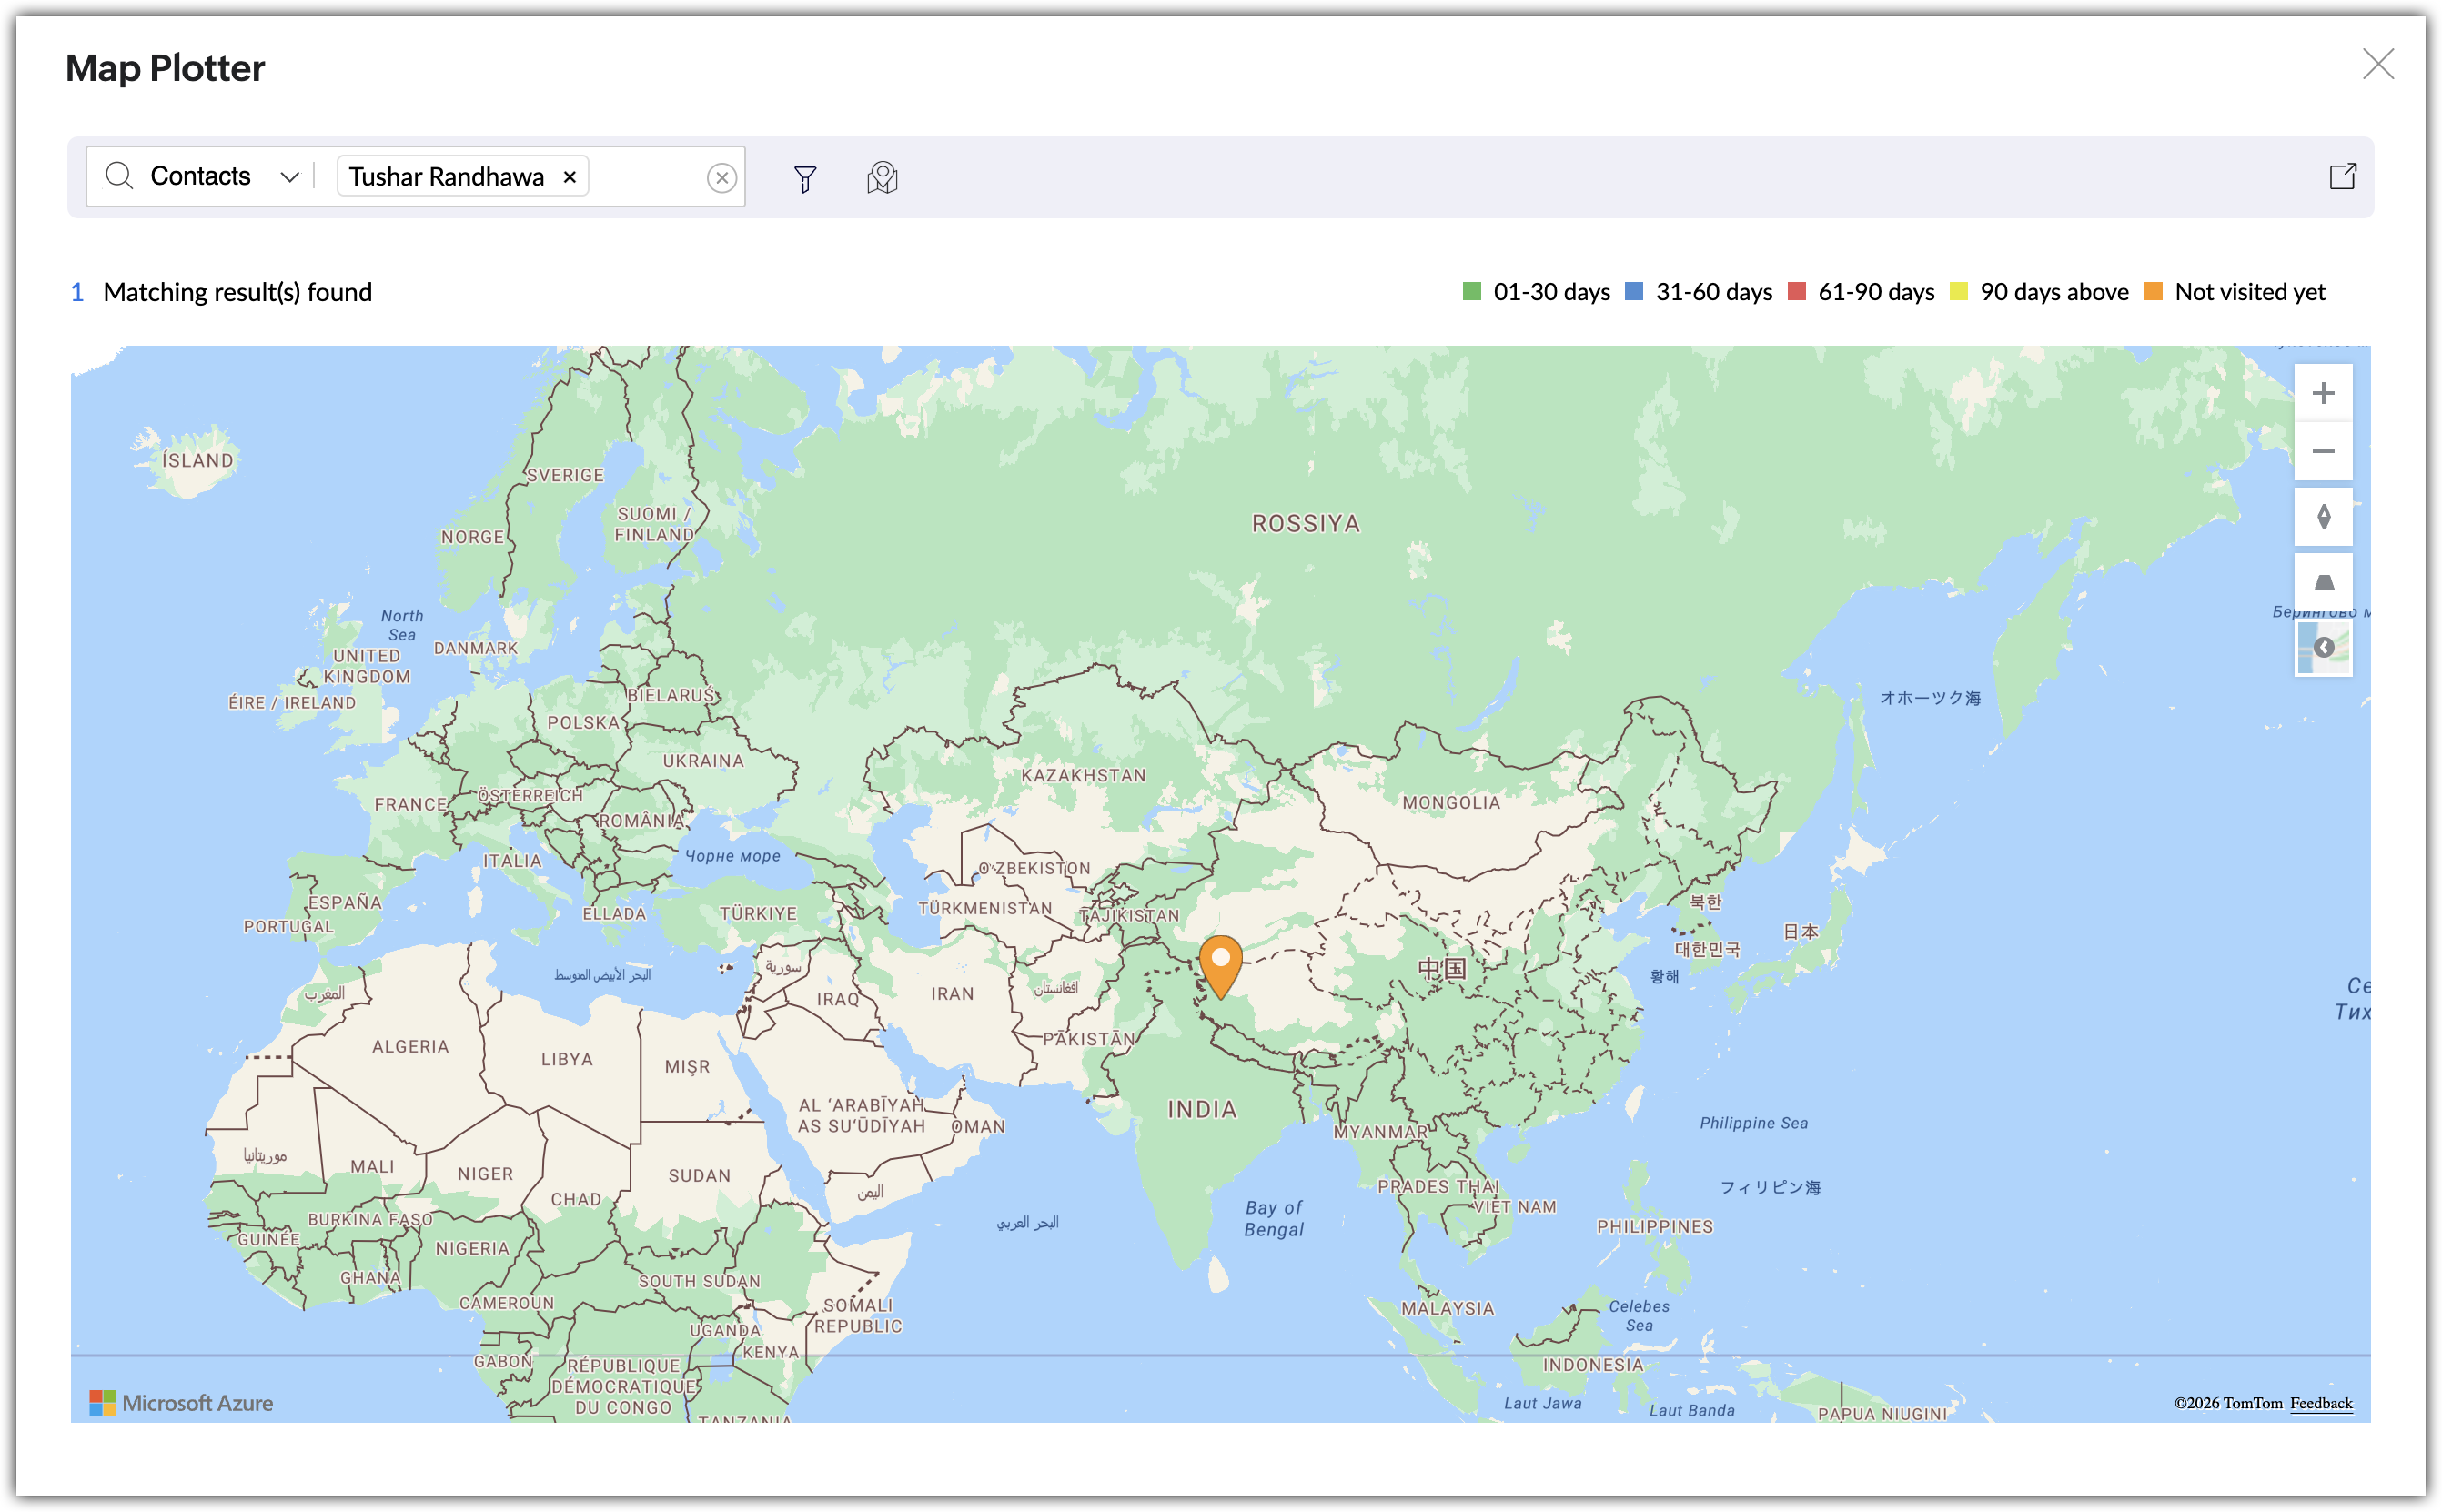Open map in a new window
The height and width of the screenshot is (1512, 2442).
[x=2343, y=176]
